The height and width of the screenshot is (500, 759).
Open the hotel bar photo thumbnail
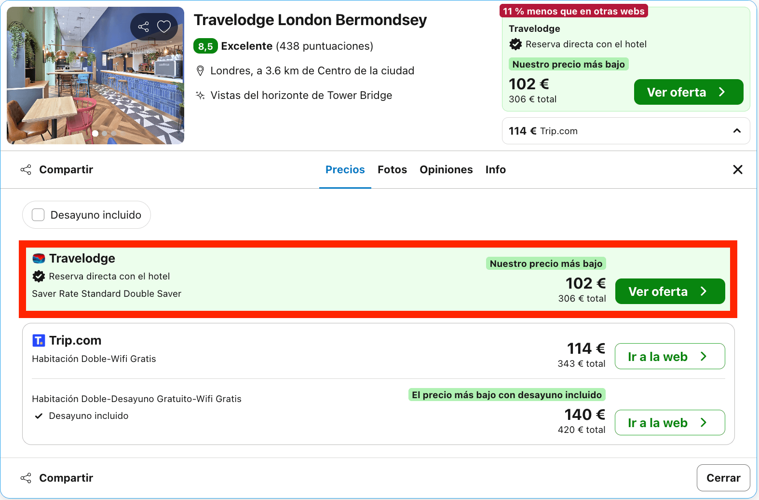[x=95, y=75]
